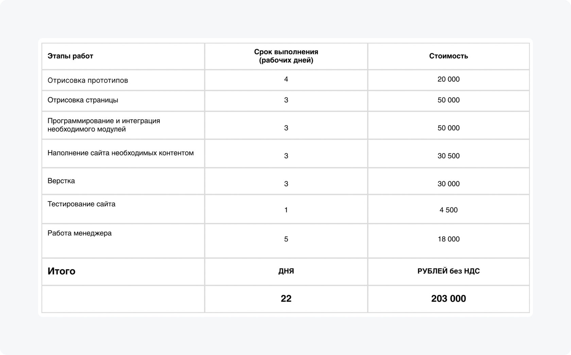Select the 'Итого' total label
Image resolution: width=571 pixels, height=355 pixels.
click(62, 271)
